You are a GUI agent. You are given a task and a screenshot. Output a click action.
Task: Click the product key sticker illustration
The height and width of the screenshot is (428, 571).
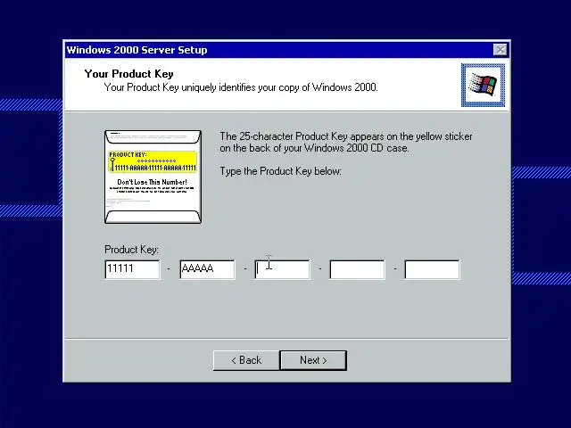(x=153, y=177)
